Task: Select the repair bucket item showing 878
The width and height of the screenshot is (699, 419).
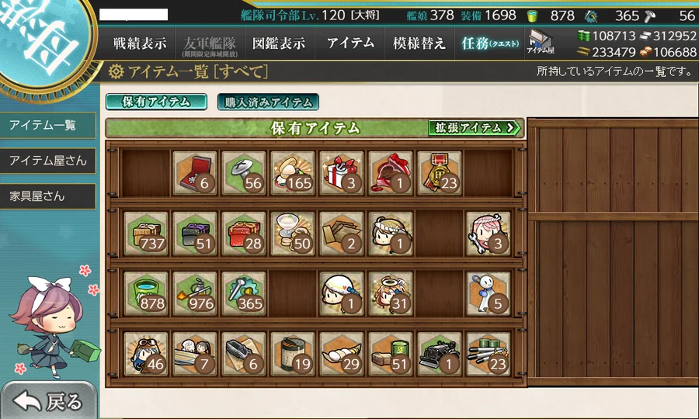Action: 146,294
